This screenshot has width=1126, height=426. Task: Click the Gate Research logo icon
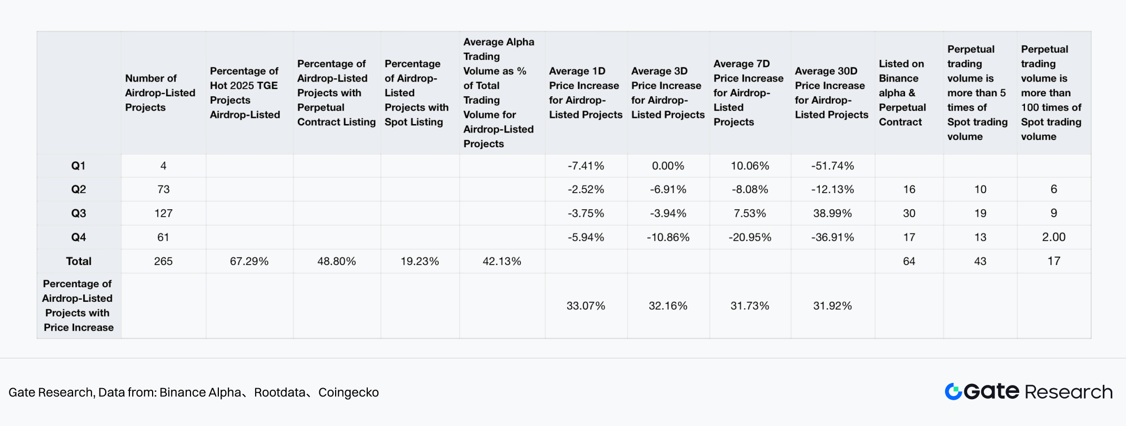pyautogui.click(x=953, y=392)
